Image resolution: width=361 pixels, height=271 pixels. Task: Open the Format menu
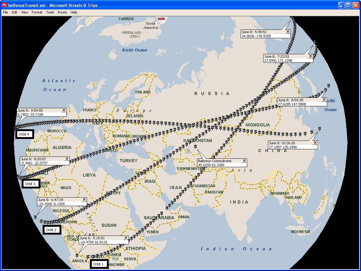(37, 12)
